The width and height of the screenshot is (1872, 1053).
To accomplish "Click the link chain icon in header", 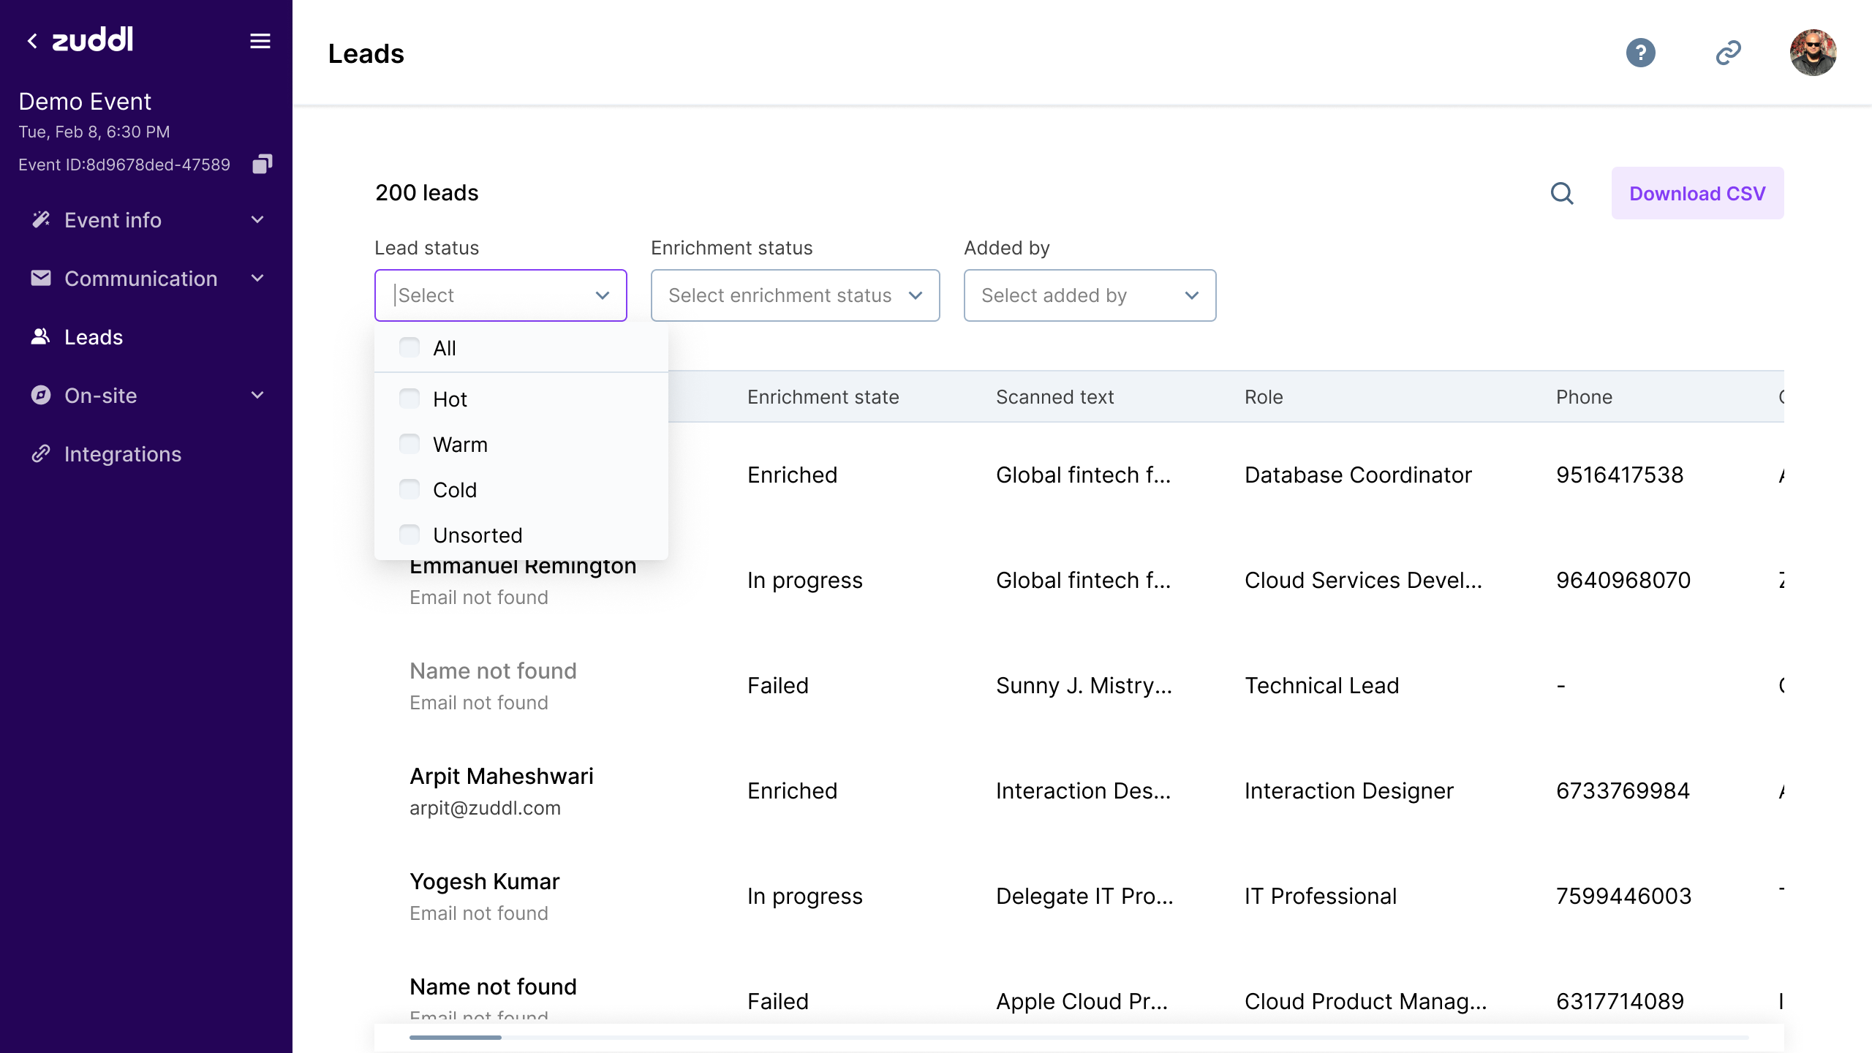I will (x=1728, y=53).
